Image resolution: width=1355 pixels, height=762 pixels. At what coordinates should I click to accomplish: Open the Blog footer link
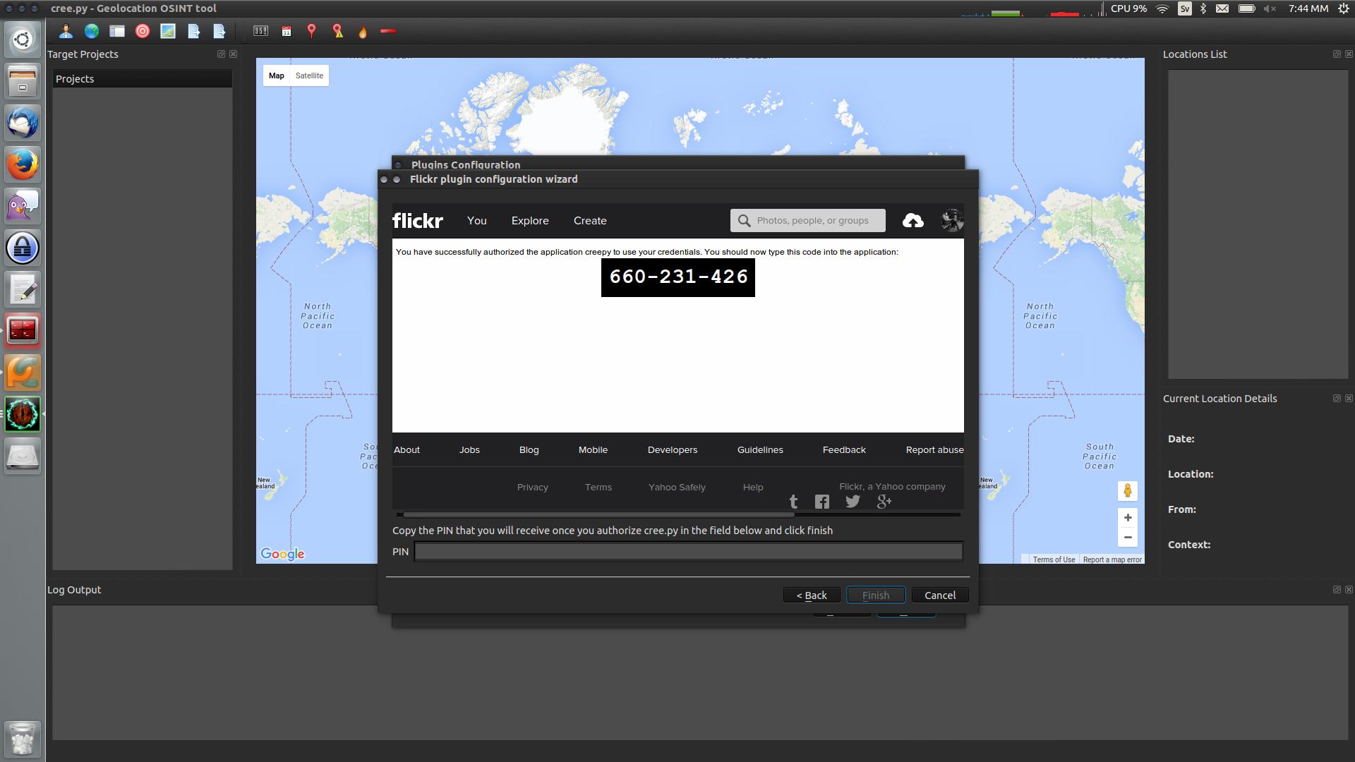529,450
